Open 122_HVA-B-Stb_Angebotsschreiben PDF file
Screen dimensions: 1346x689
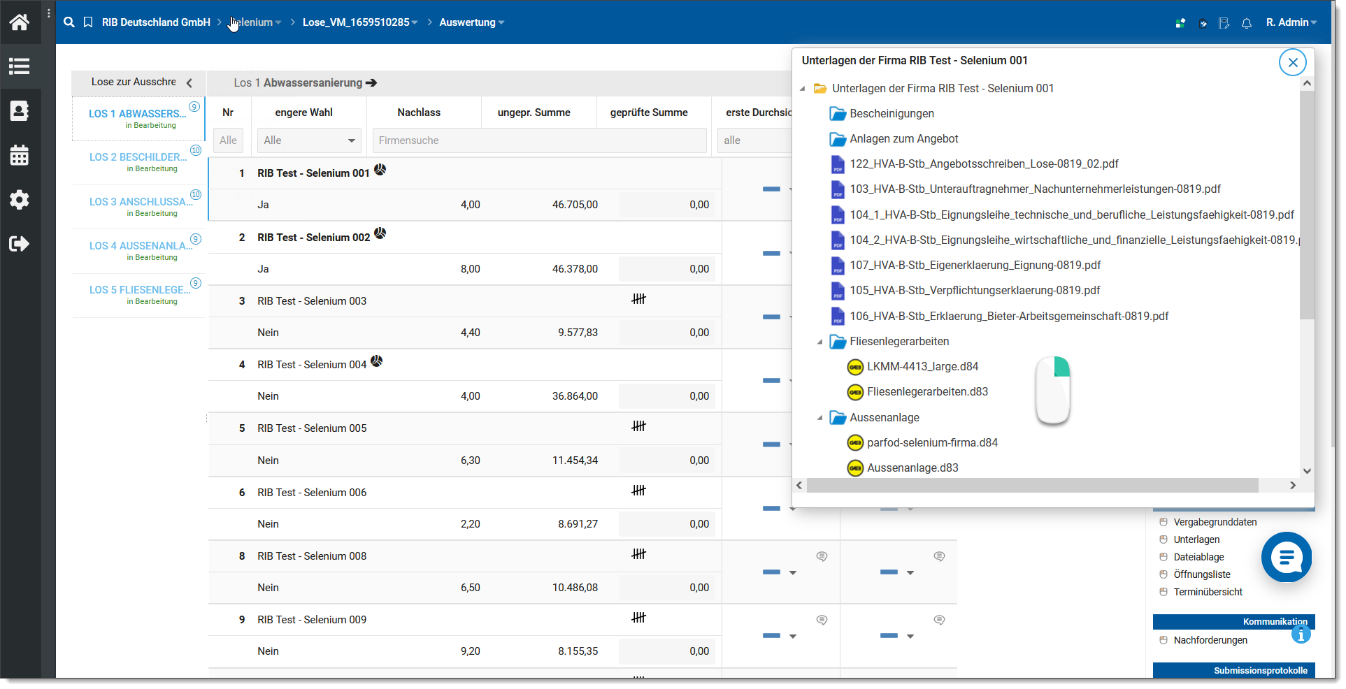click(x=984, y=164)
